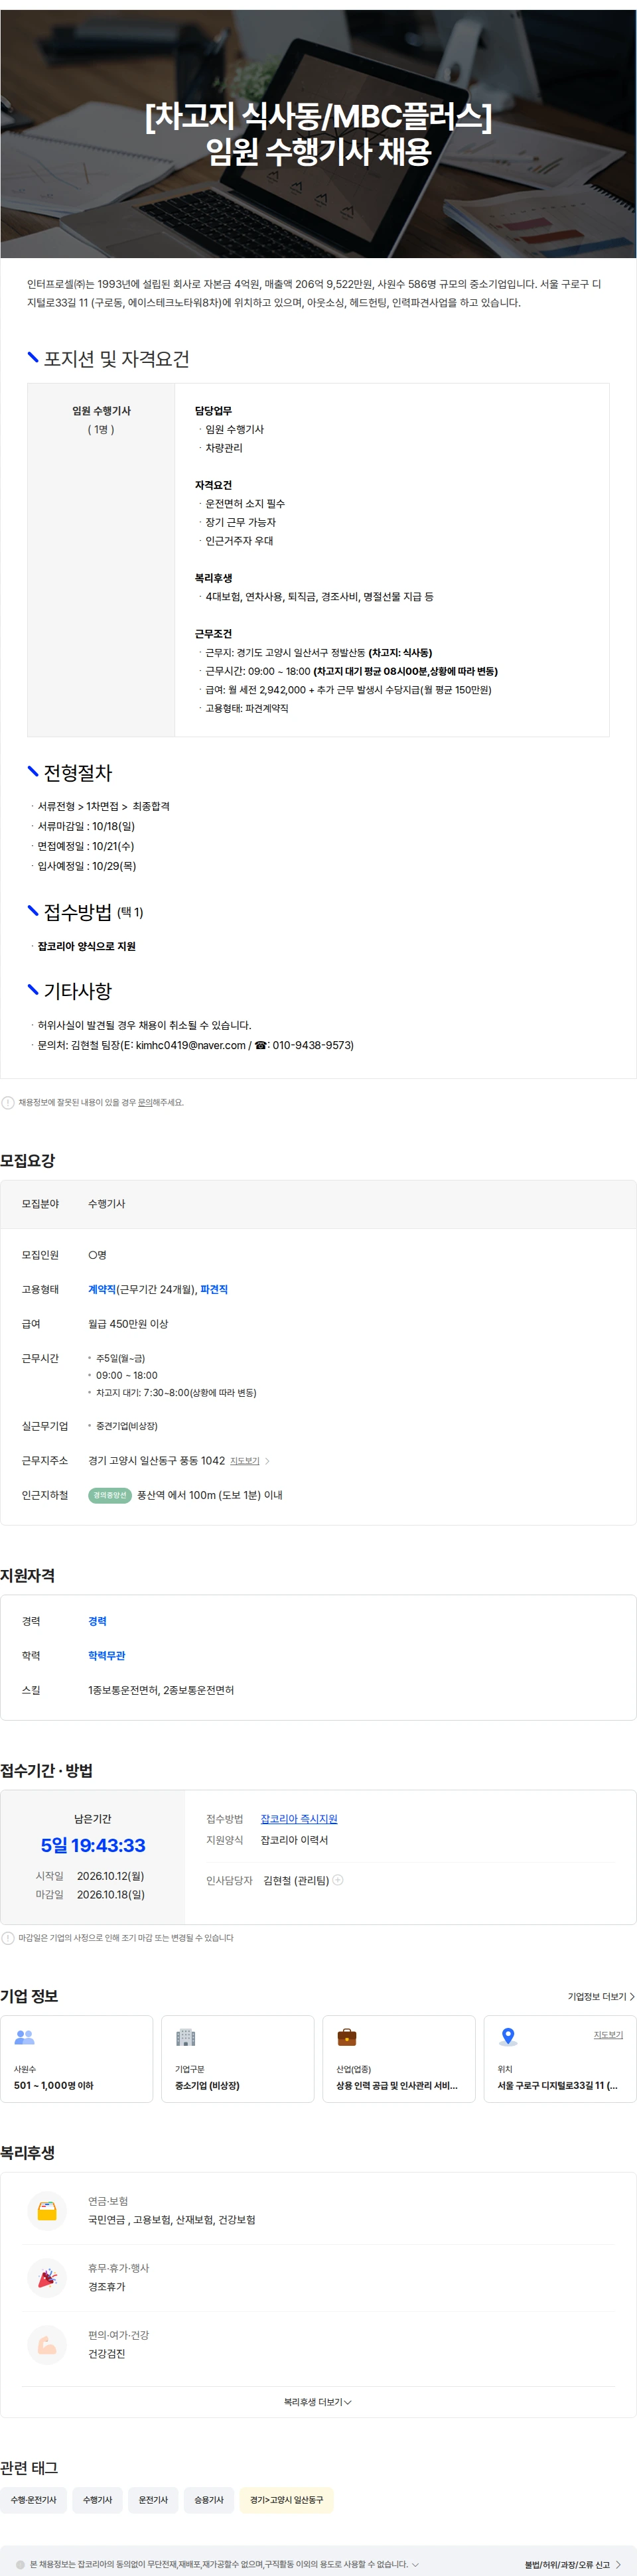The width and height of the screenshot is (637, 2576).
Task: Click the 경기 고양시 일산동구 풍동 1042 address
Action: tap(156, 1461)
